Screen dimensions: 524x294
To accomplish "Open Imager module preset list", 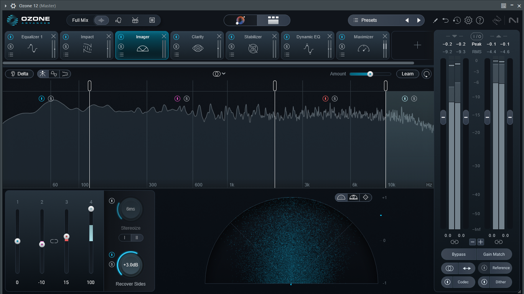I will click(121, 55).
